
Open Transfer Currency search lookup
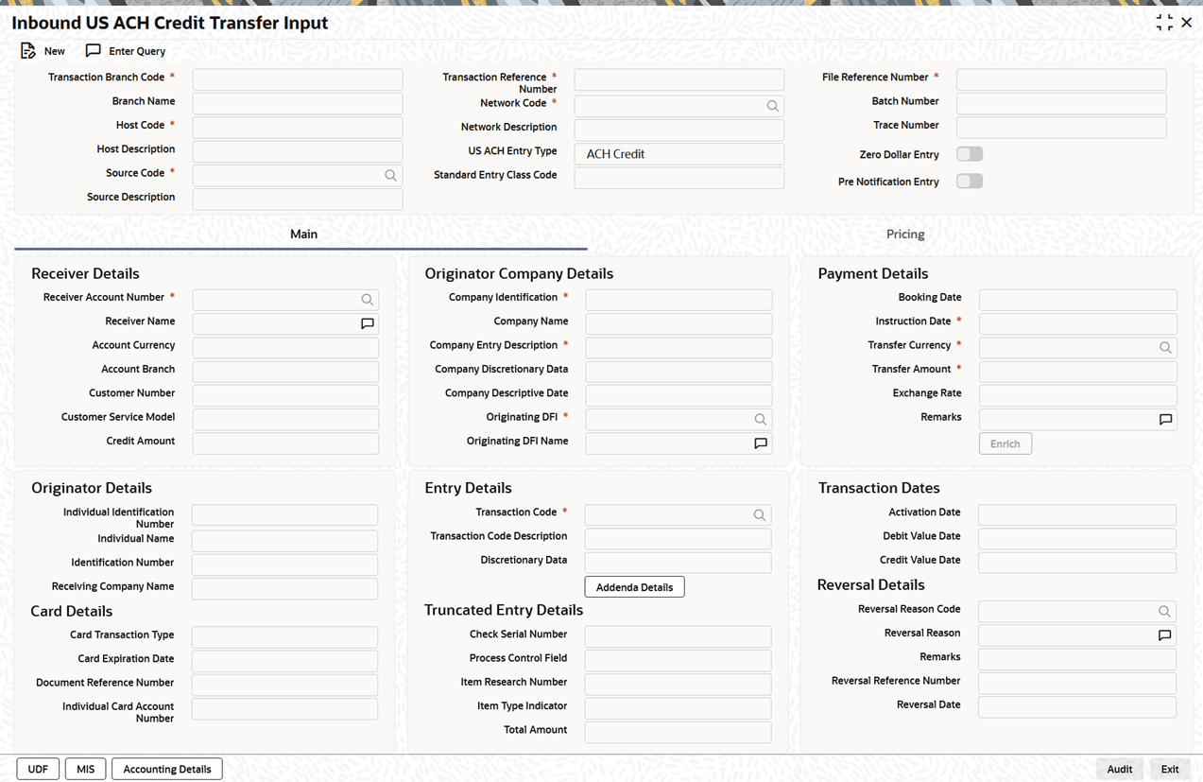[1165, 348]
